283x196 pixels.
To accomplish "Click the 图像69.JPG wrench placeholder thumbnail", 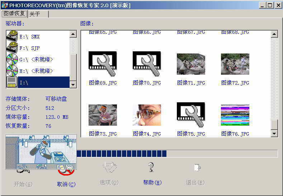I will tap(103, 64).
